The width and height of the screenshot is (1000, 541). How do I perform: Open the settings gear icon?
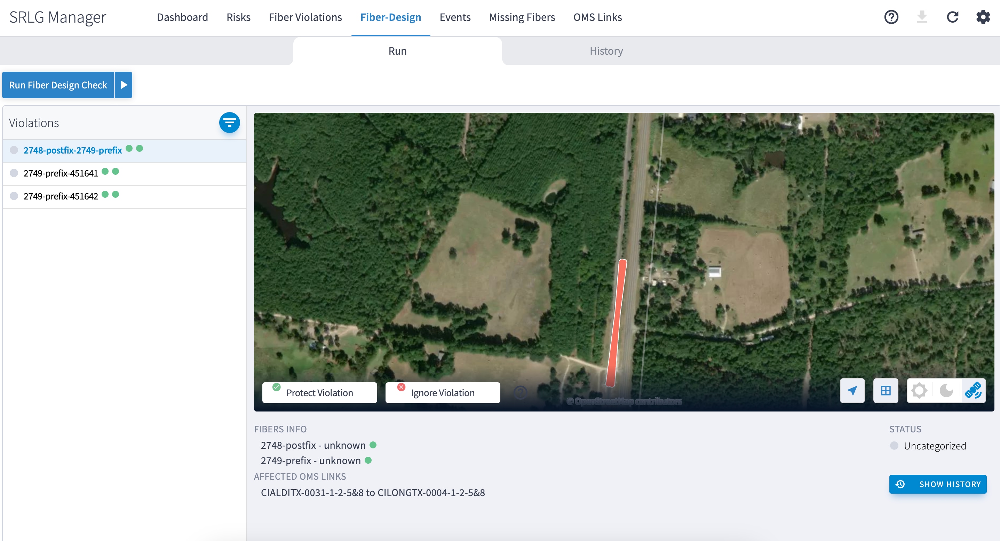pos(983,17)
